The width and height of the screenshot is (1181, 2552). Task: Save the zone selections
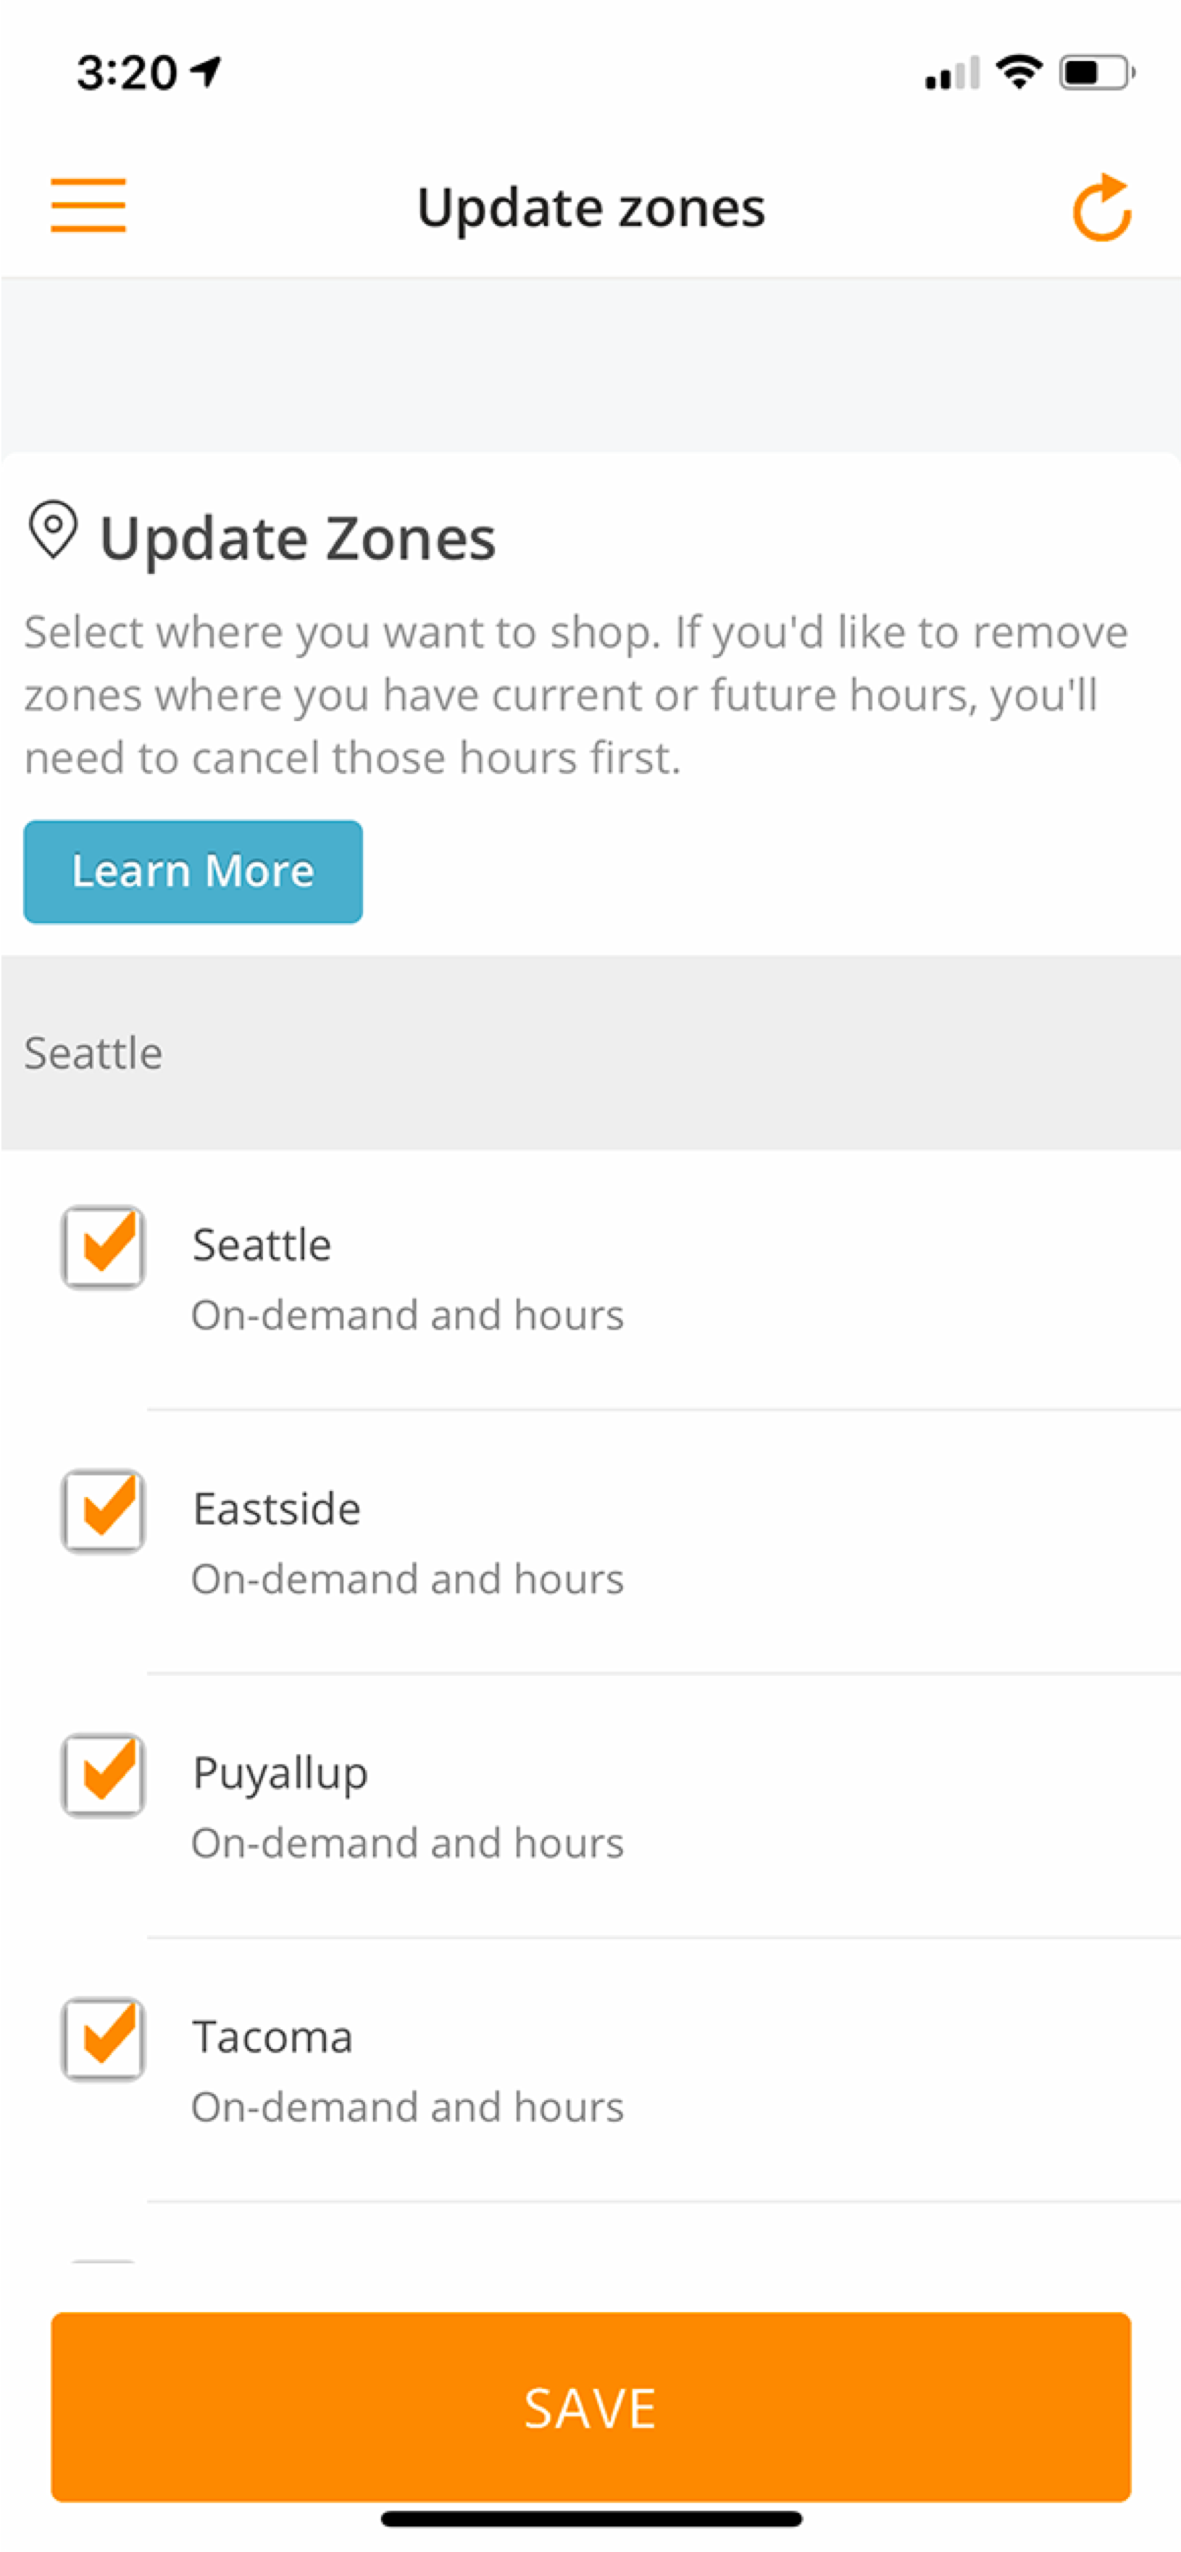point(590,2406)
